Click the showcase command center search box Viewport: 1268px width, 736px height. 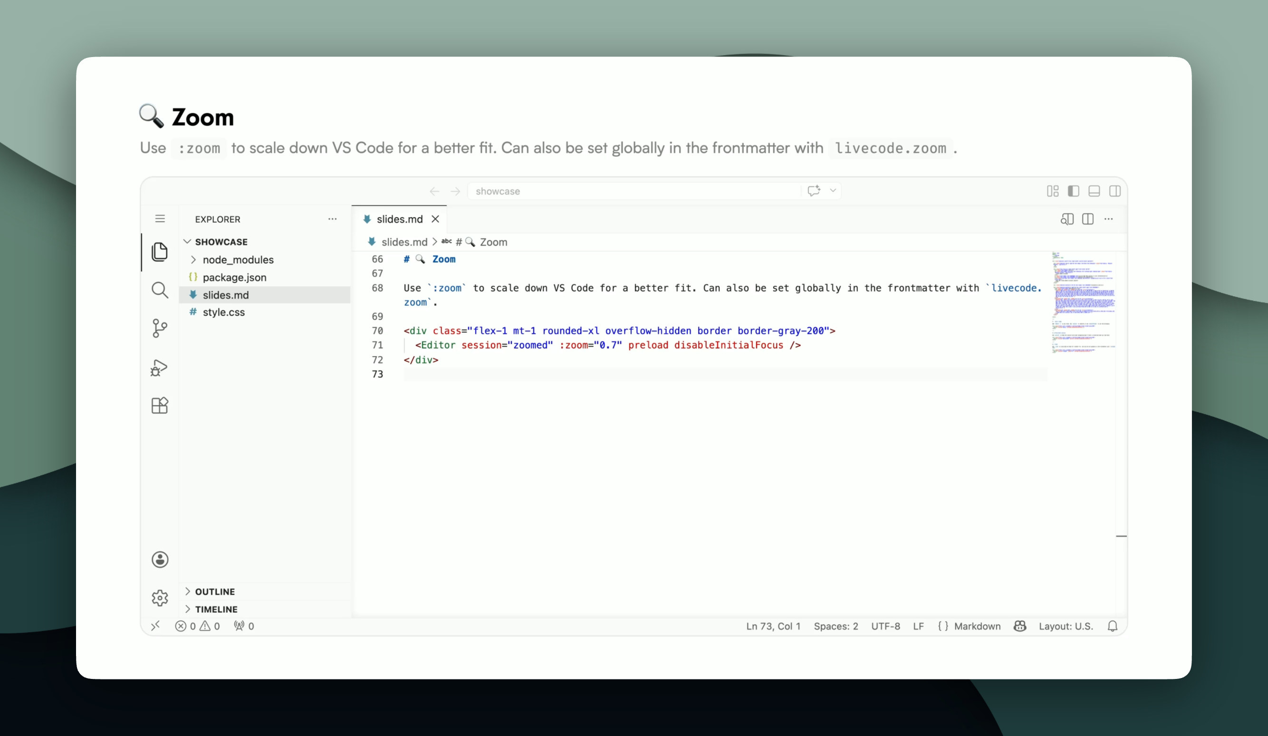634,191
